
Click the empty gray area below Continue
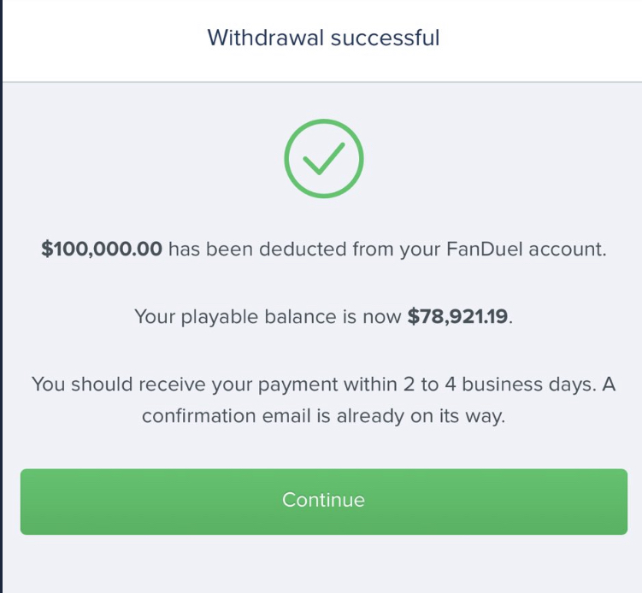(323, 564)
